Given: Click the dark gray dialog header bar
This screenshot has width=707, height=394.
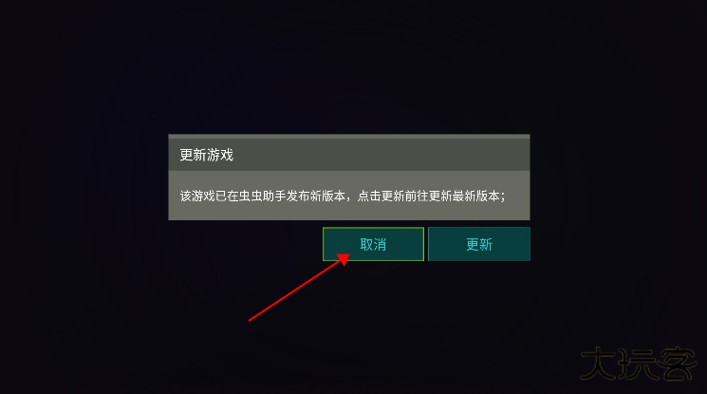Looking at the screenshot, I should point(349,153).
